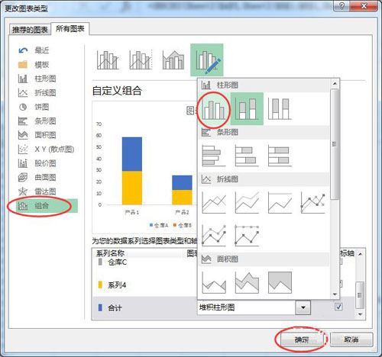Close the 更改图表类型 dialog
The width and height of the screenshot is (382, 357).
pos(364,6)
